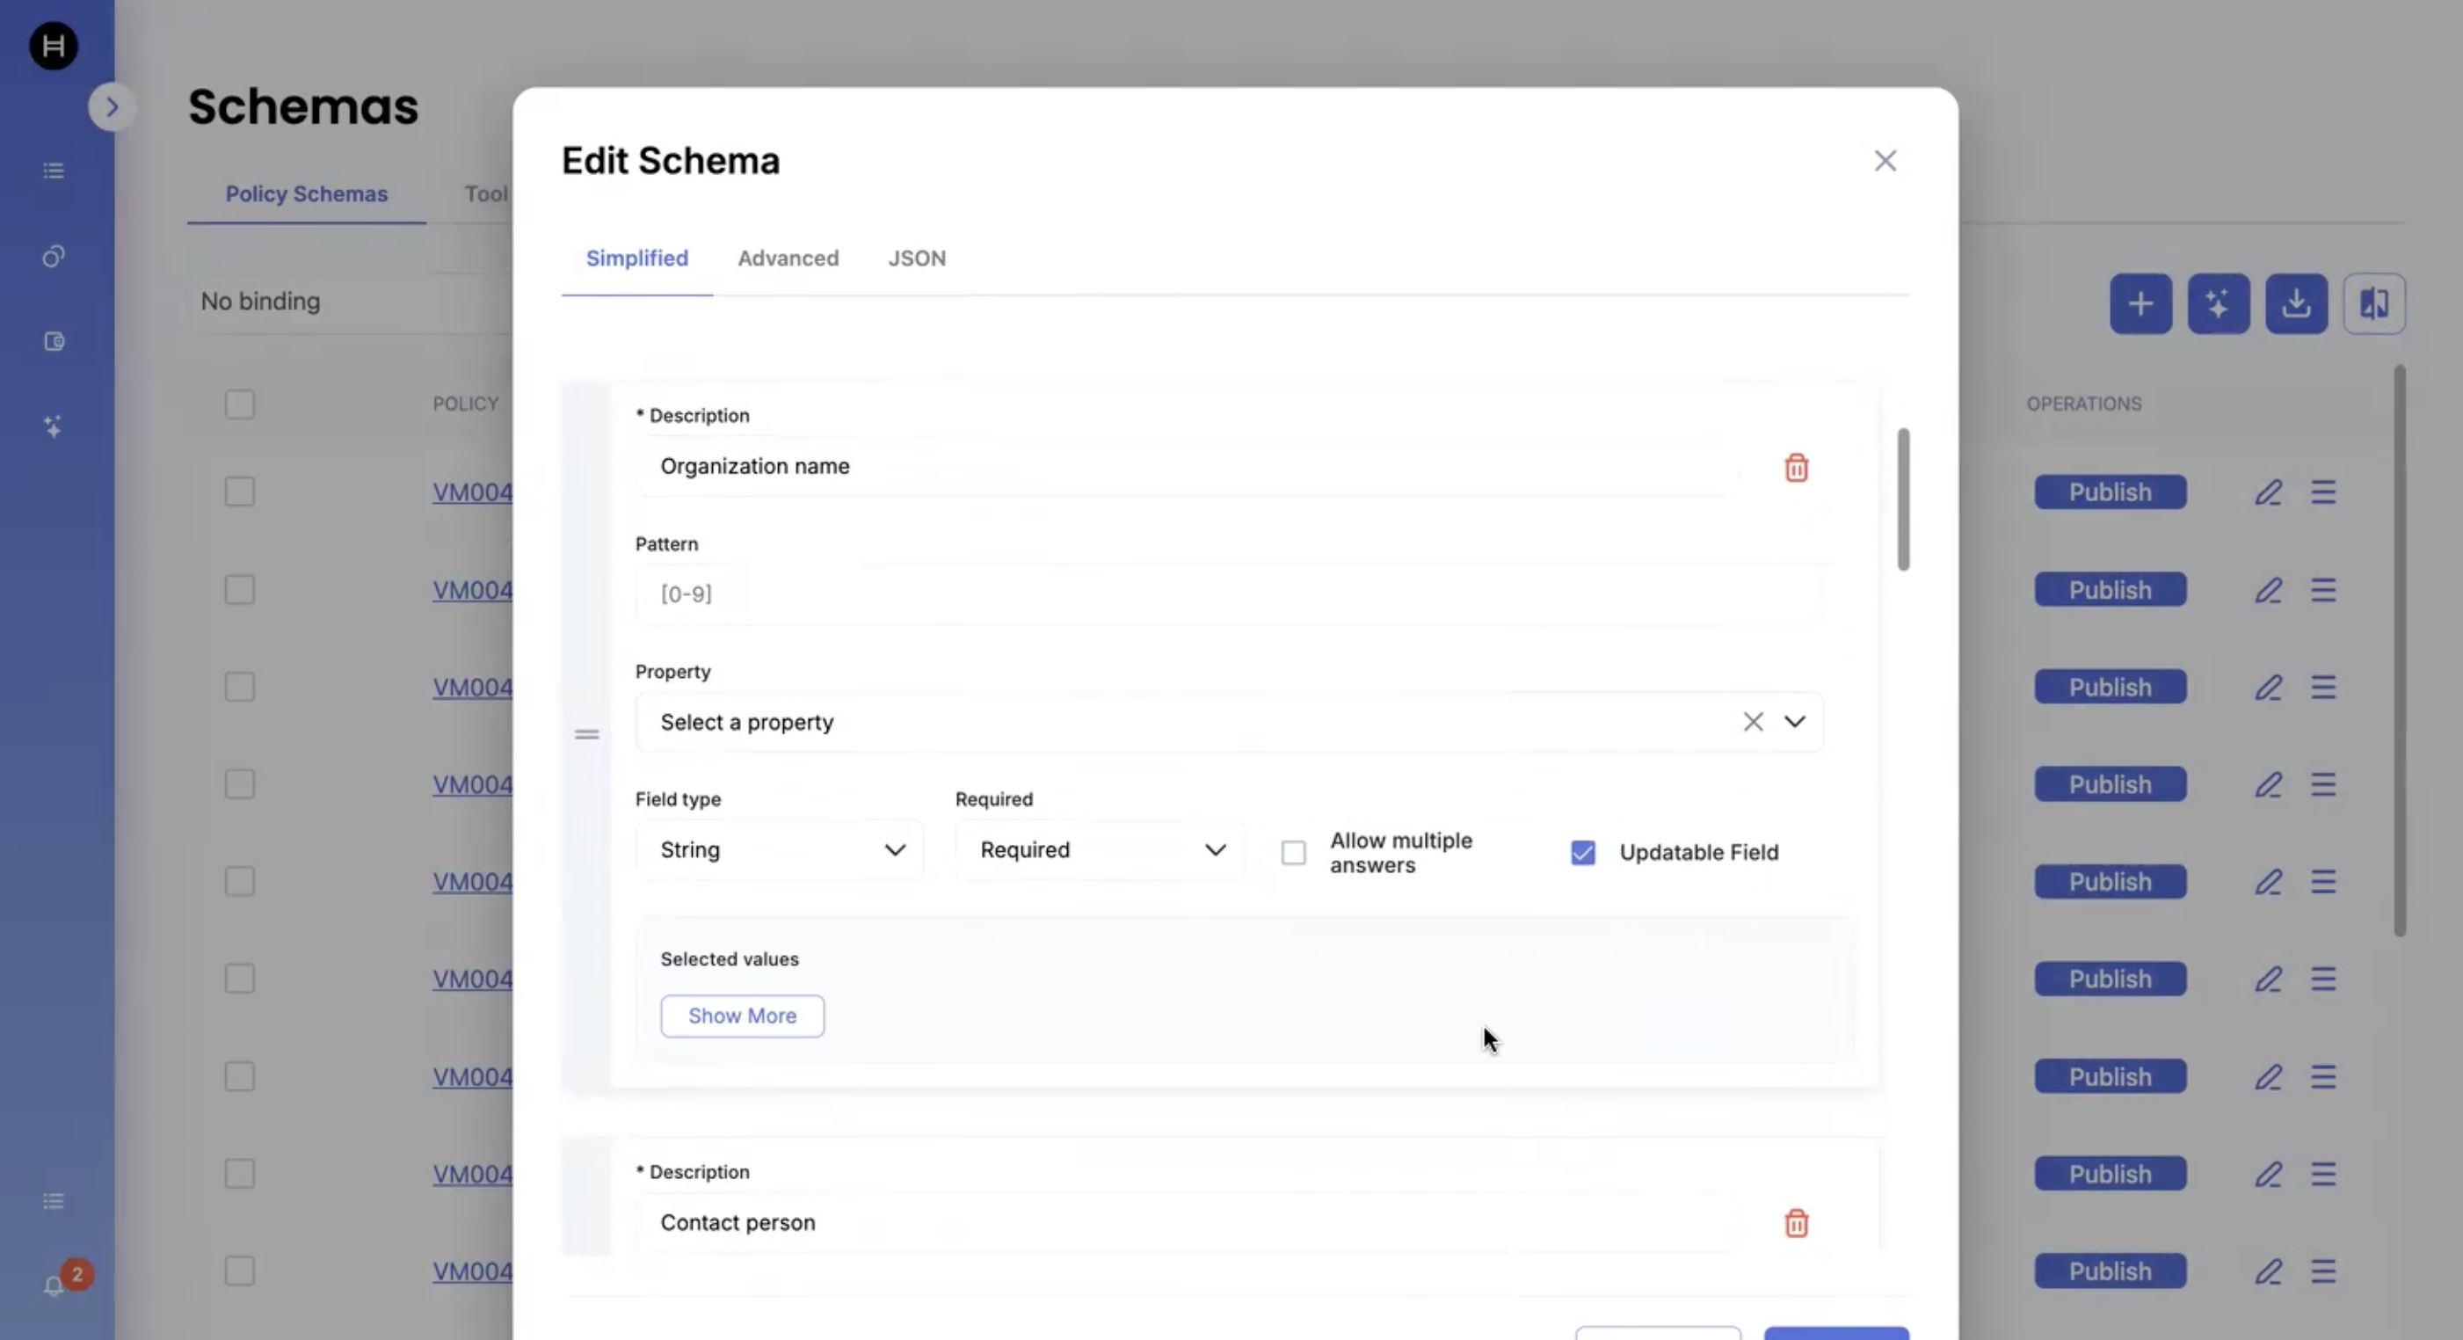Enable Allow multiple answers checkbox

[1293, 852]
